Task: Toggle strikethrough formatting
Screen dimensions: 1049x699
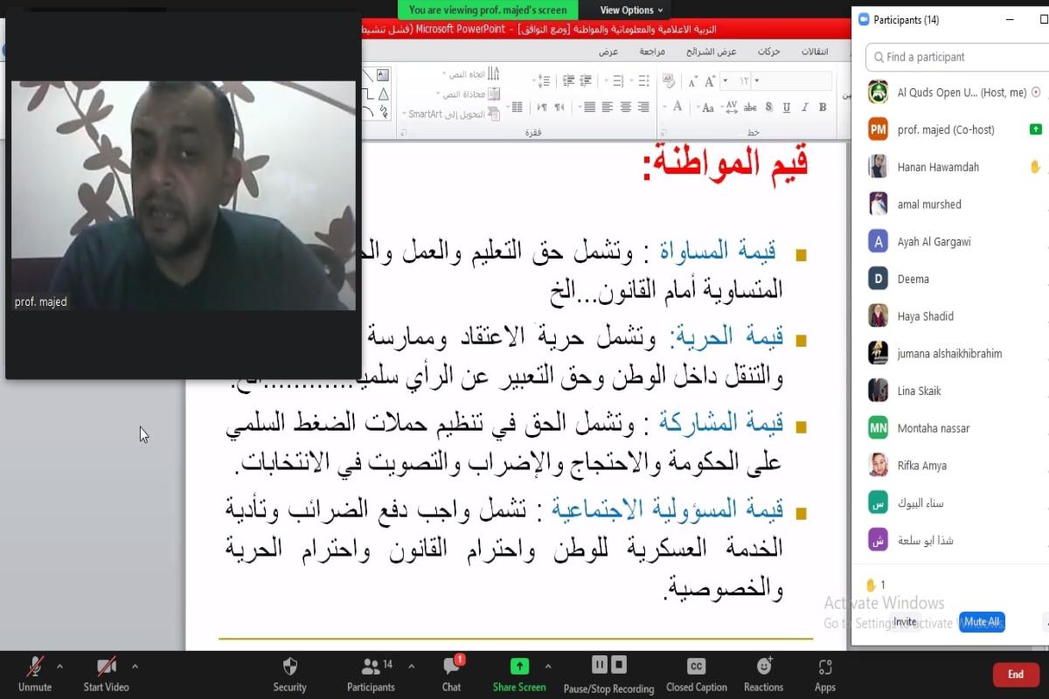Action: [750, 107]
